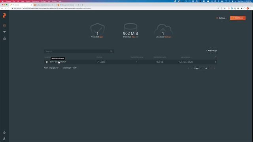The image size is (253, 142).
Task: Click the Scheduled Backups cloud icon
Action: pyautogui.click(x=163, y=29)
